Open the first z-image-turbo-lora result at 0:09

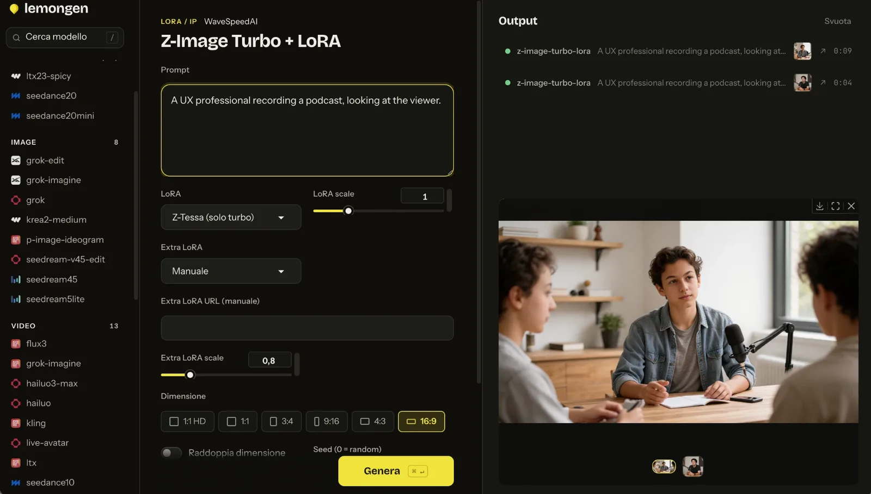(678, 51)
